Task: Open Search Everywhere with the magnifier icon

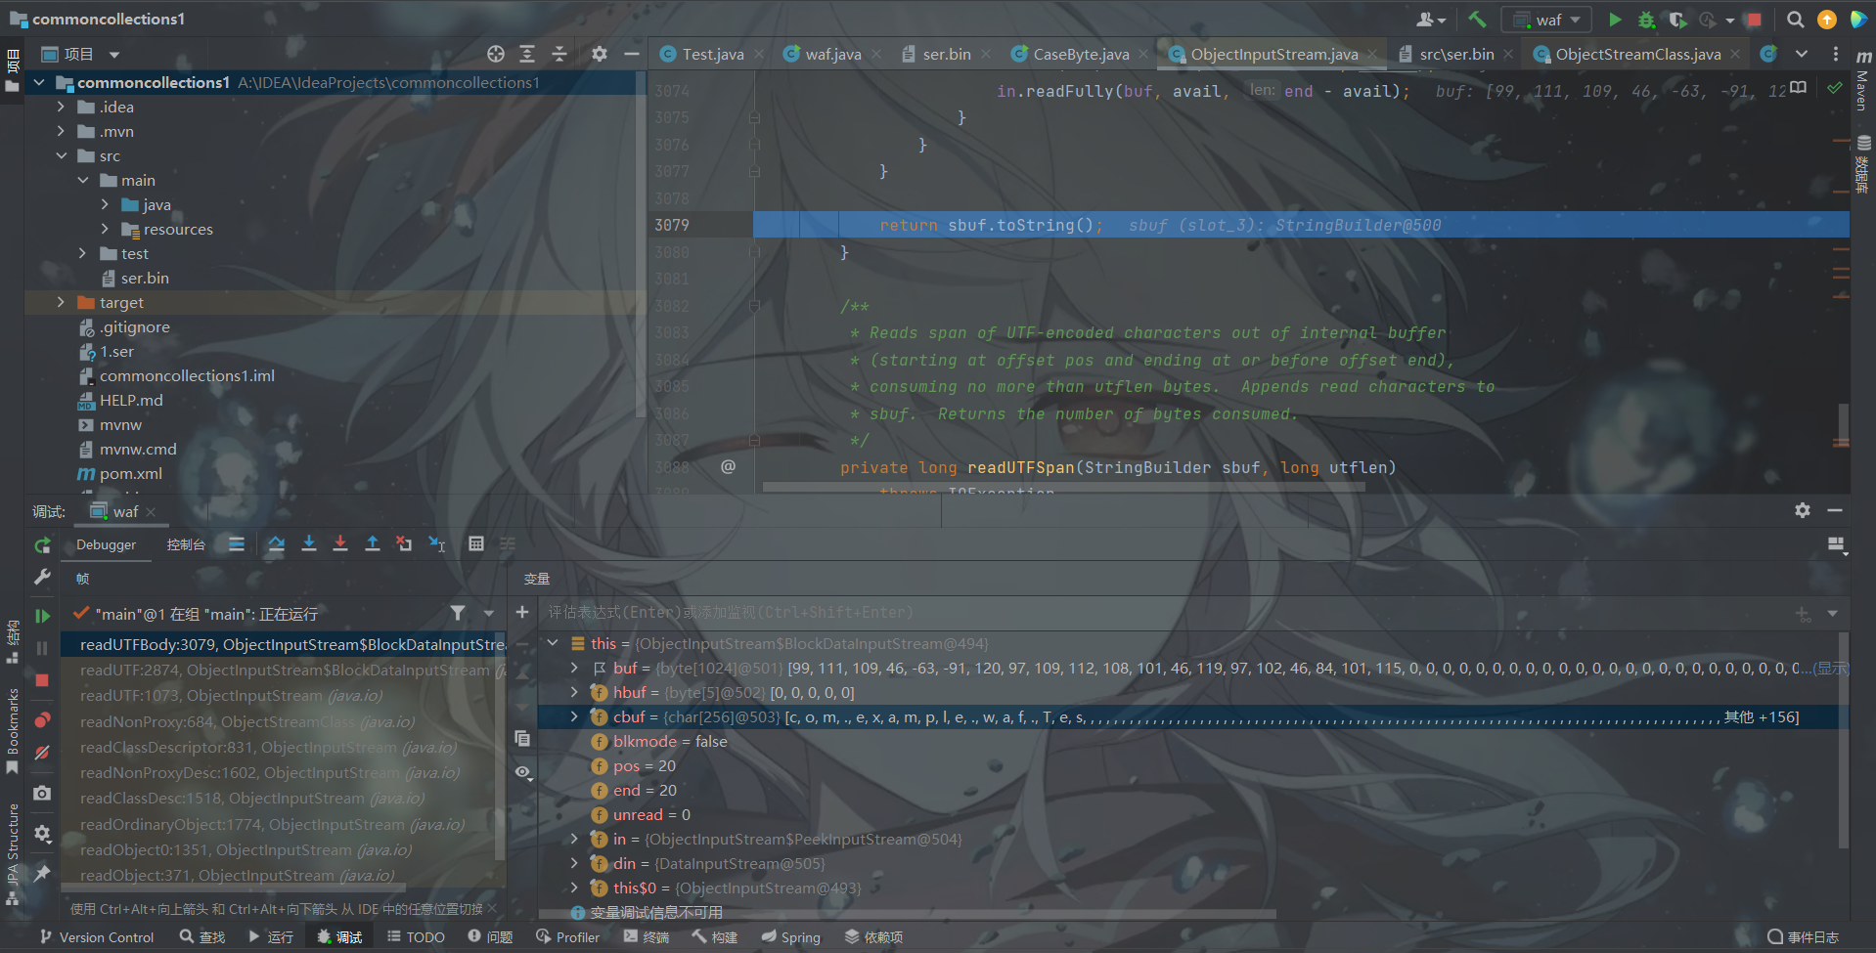Action: 1795,20
